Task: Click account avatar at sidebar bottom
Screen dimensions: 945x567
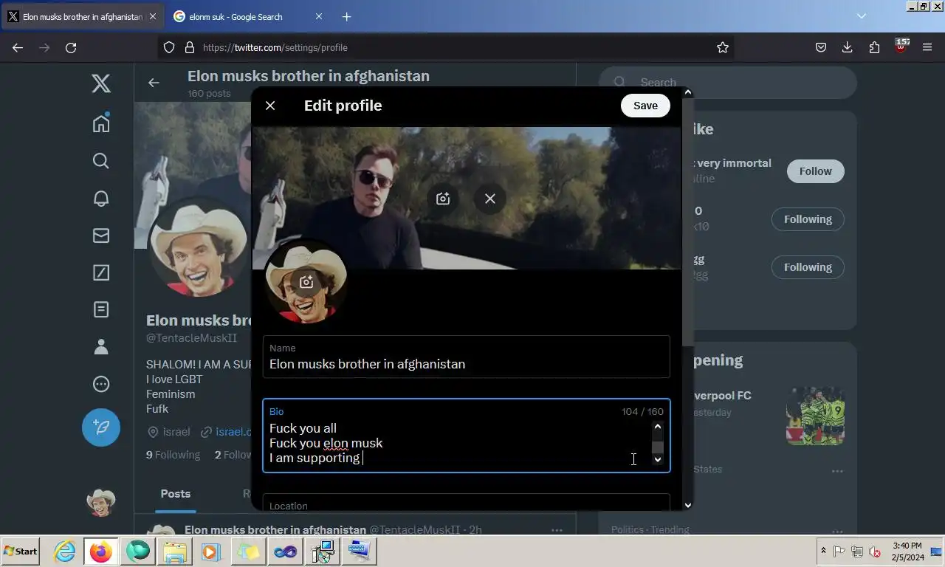Action: pos(101,502)
